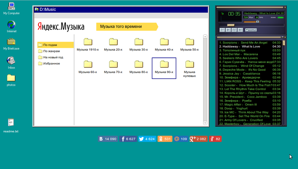
Task: Share on Facebook button showing 6 627
Action: click(128, 139)
